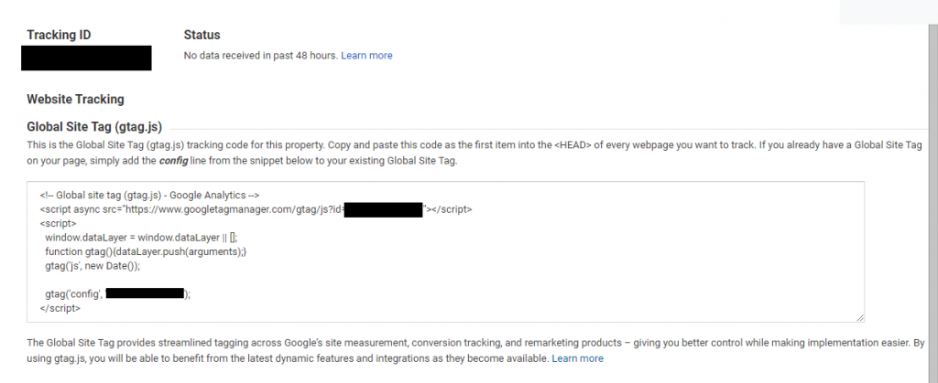Click the closing </script> tag line

(60, 308)
